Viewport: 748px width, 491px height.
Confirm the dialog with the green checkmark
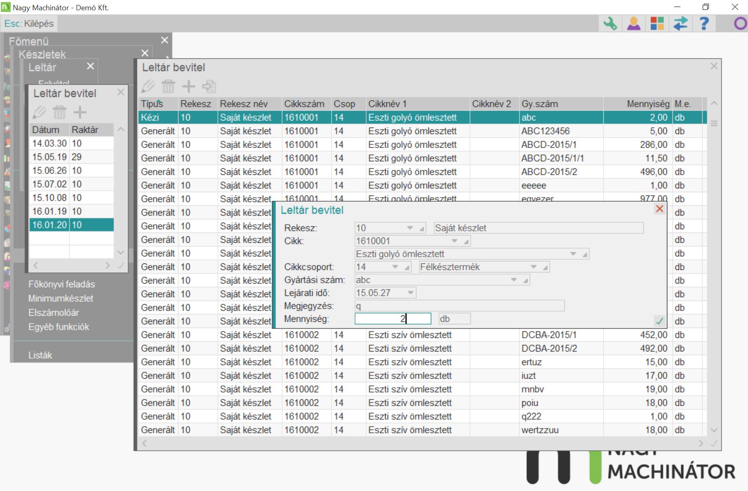point(659,321)
